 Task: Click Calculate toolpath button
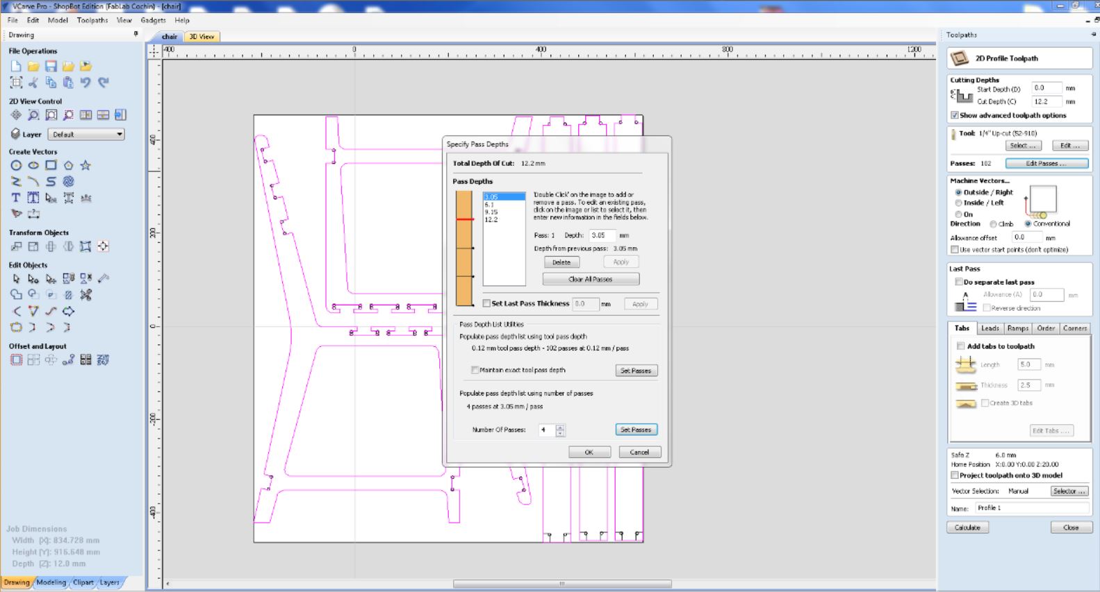[967, 527]
